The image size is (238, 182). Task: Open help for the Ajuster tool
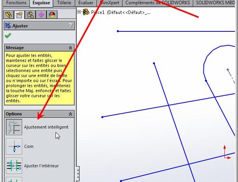click(70, 26)
